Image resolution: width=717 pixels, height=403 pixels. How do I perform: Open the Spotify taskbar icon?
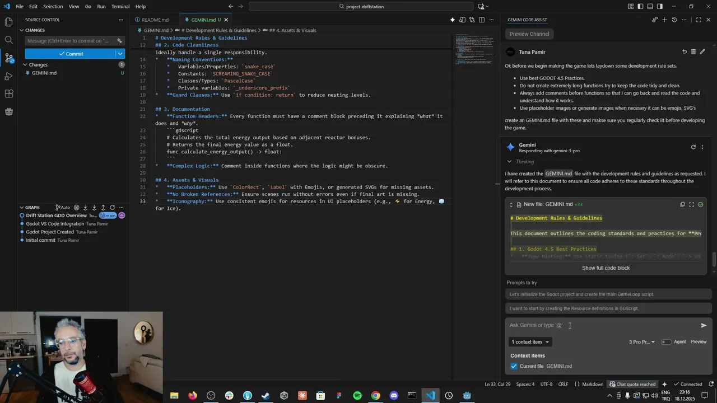(357, 396)
